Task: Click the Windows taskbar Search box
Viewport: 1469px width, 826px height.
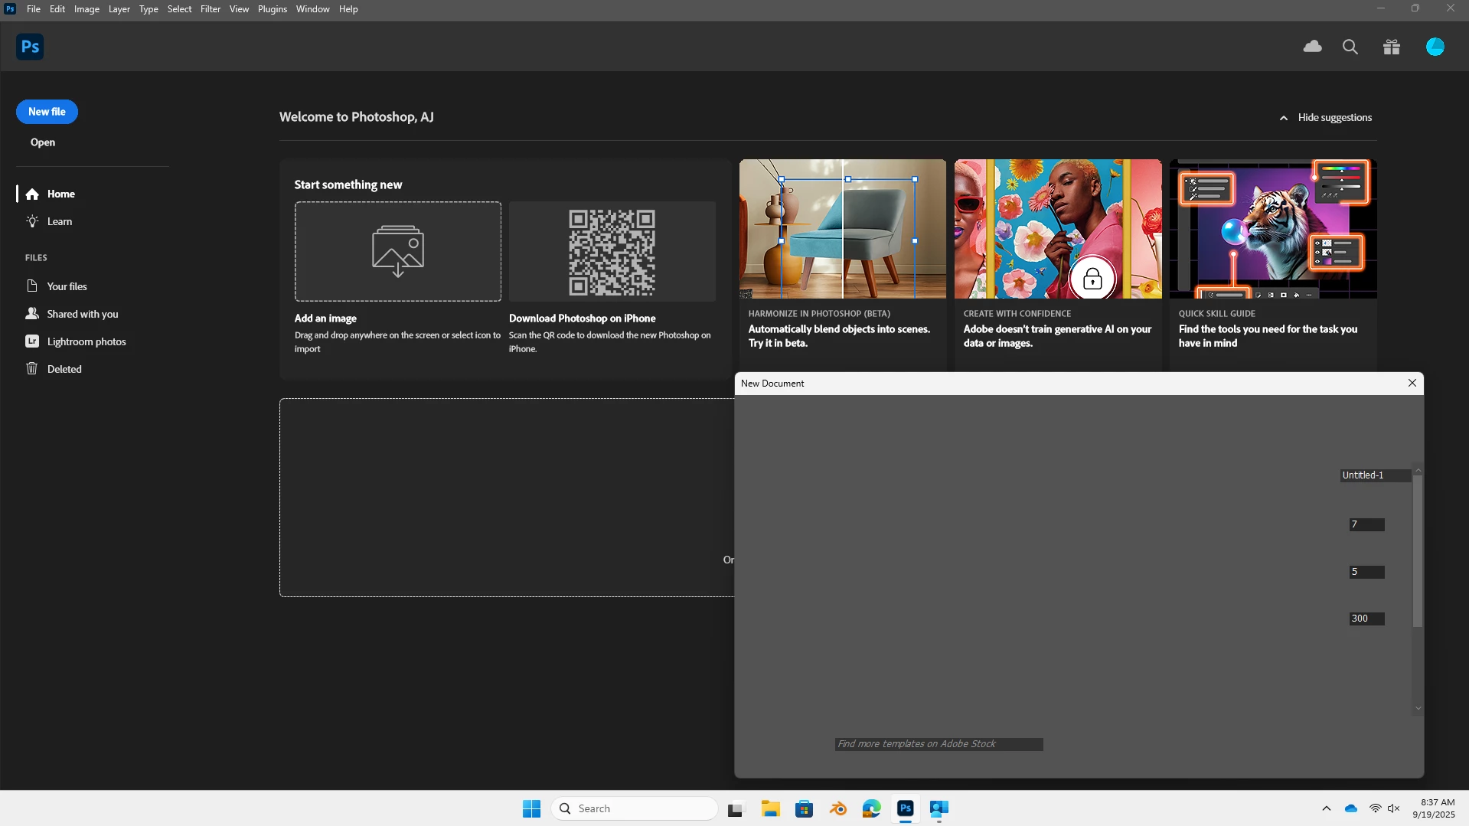Action: pyautogui.click(x=634, y=808)
